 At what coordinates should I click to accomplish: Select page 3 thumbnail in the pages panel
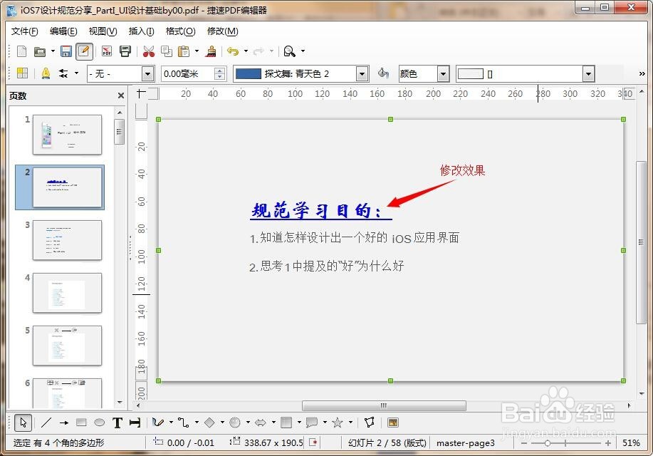pyautogui.click(x=66, y=240)
